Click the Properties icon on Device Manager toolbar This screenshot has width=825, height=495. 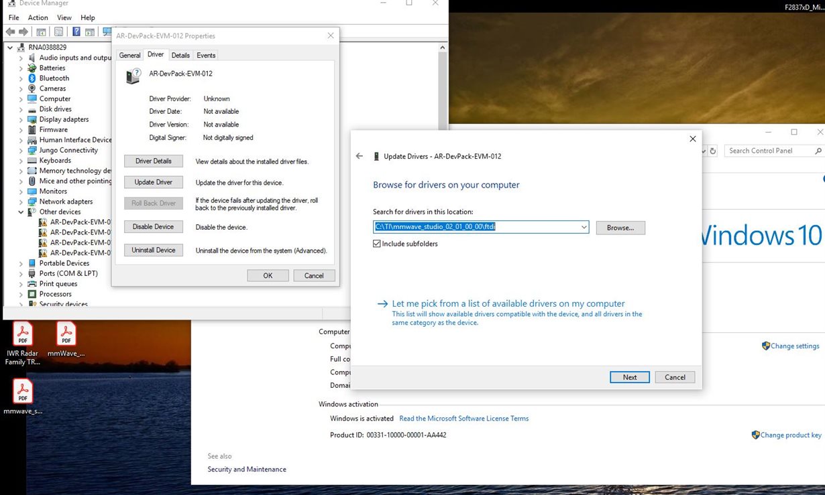[41, 31]
